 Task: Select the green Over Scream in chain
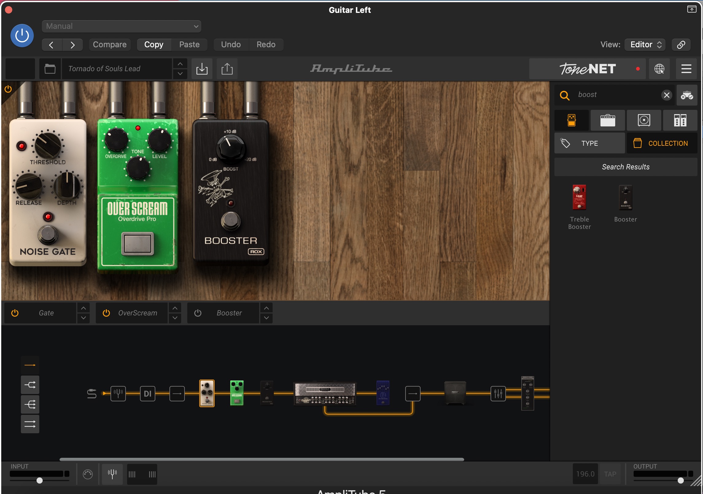[x=237, y=393]
